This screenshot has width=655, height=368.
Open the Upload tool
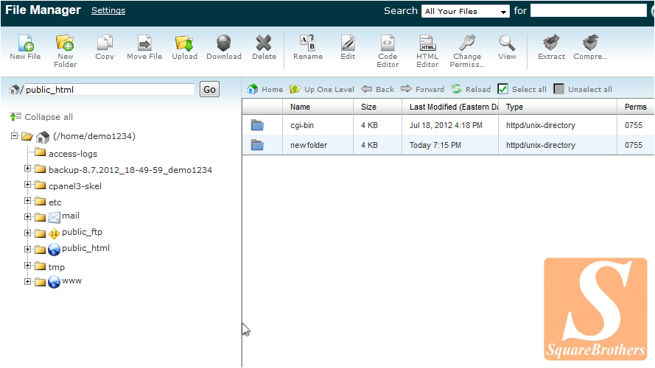(x=184, y=44)
